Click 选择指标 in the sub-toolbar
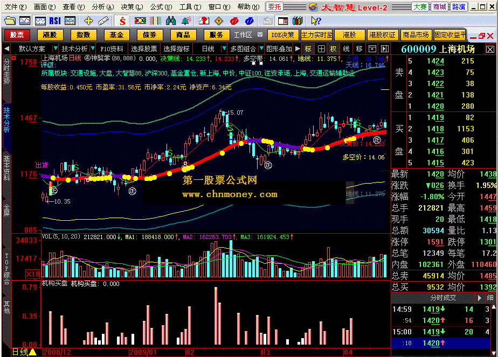The width and height of the screenshot is (498, 357). 177,49
